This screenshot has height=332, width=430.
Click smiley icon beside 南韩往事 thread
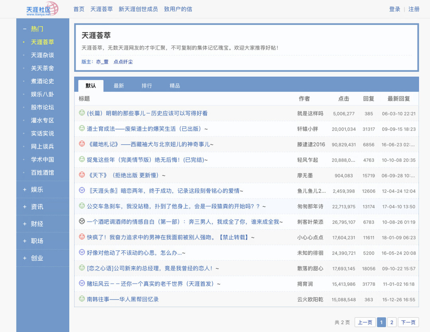pos(82,299)
